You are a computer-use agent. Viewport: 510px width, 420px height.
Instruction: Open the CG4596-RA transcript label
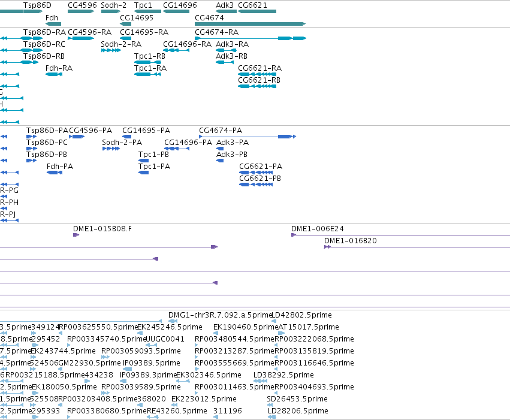point(89,32)
